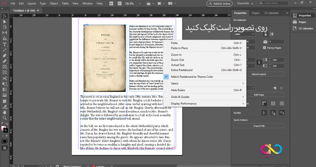The width and height of the screenshot is (316, 167).
Task: Toggle the document grid button
Action: pos(282,103)
